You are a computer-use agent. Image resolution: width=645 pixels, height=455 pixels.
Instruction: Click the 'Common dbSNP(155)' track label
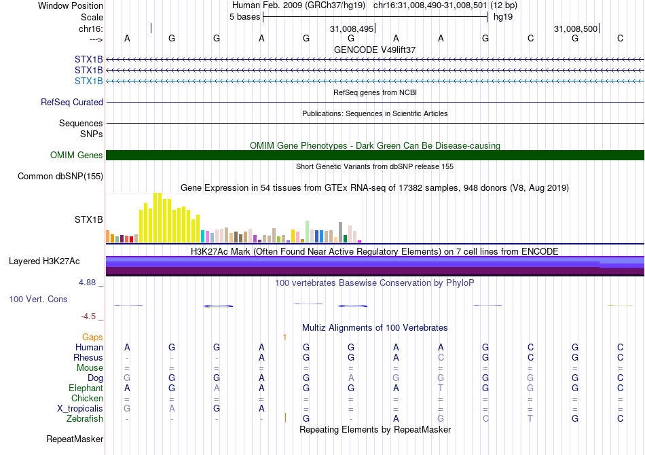(x=60, y=176)
